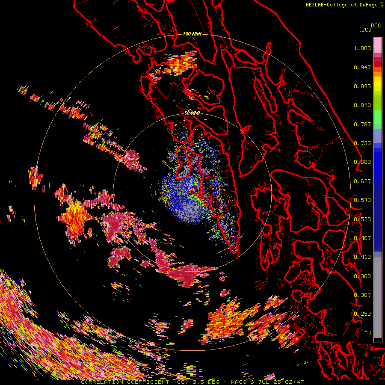Image resolution: width=385 pixels, height=385 pixels.
Task: Click the 0.5 DEG elevation angle text
Action: tap(206, 382)
